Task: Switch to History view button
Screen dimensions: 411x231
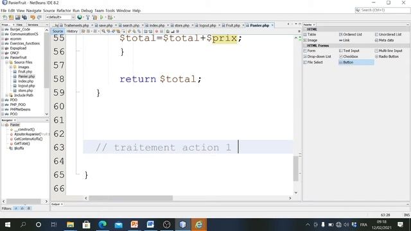Action: point(72,31)
